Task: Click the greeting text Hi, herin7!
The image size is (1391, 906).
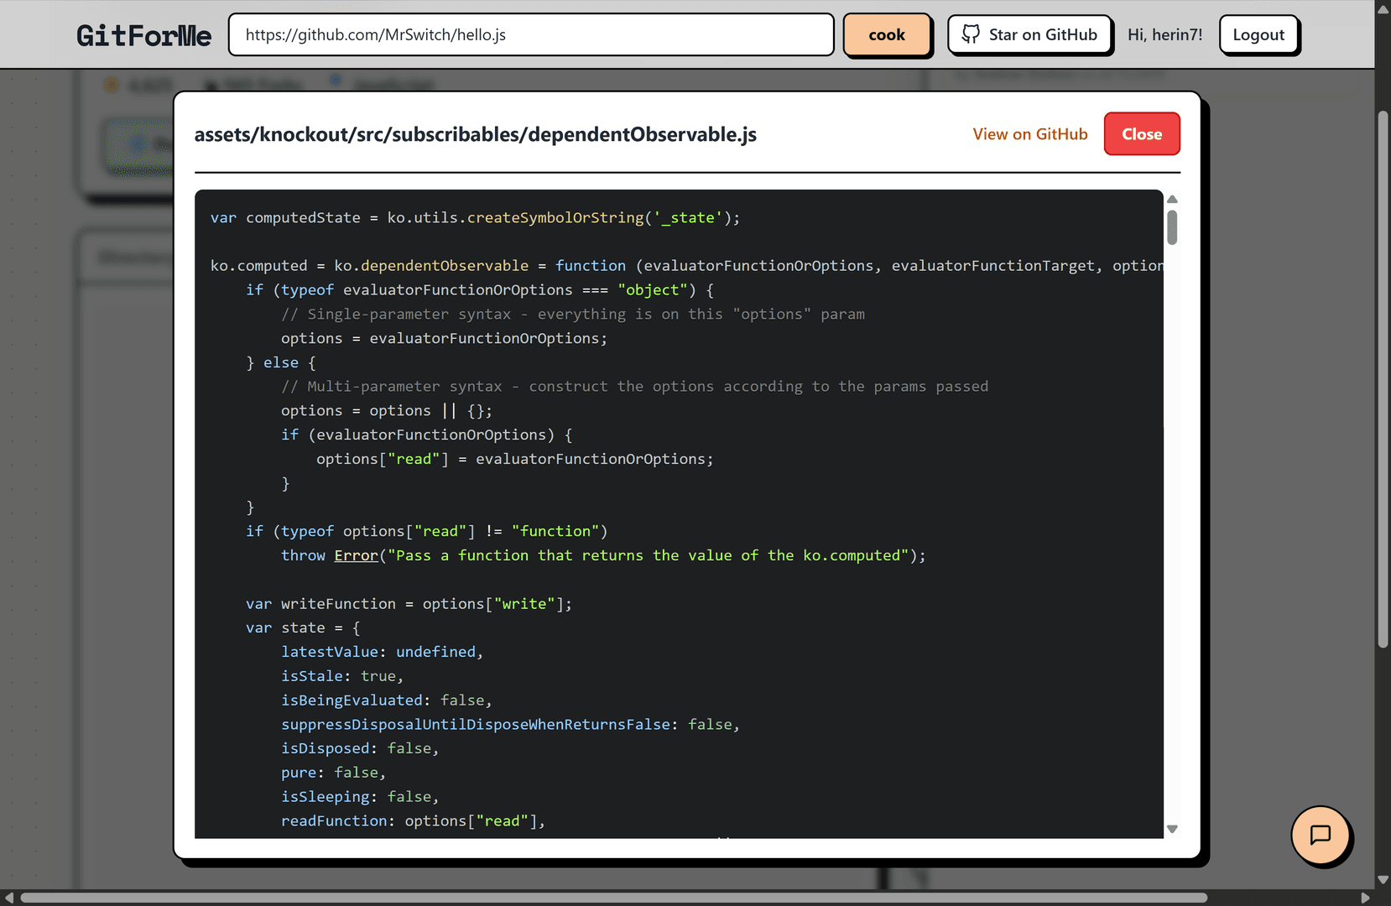Action: pyautogui.click(x=1164, y=34)
